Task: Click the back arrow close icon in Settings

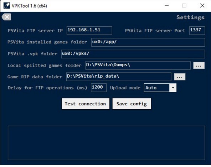Action: point(6,17)
